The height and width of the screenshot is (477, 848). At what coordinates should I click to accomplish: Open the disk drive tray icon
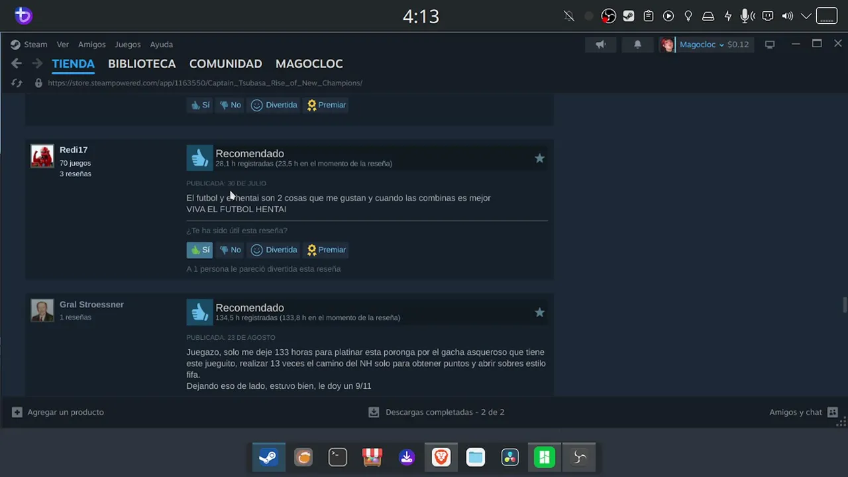[x=708, y=16]
